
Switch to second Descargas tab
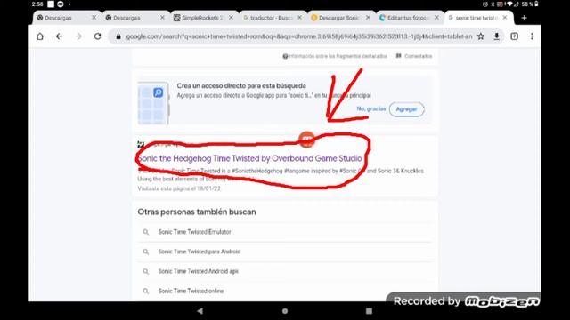pos(126,18)
